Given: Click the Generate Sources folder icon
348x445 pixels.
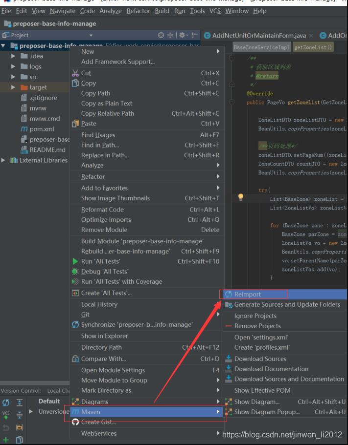Looking at the screenshot, I should pyautogui.click(x=229, y=305).
